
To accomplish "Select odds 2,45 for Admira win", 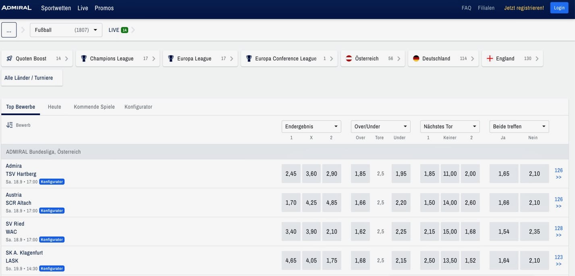I will pyautogui.click(x=291, y=173).
